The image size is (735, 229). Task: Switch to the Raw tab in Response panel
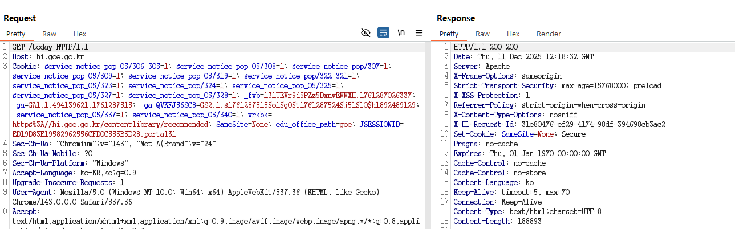pyautogui.click(x=482, y=34)
